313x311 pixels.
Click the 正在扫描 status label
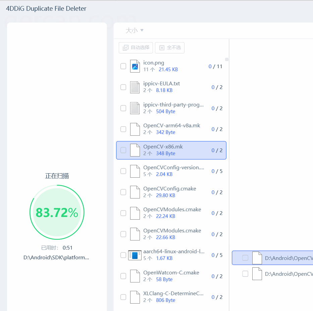(57, 176)
